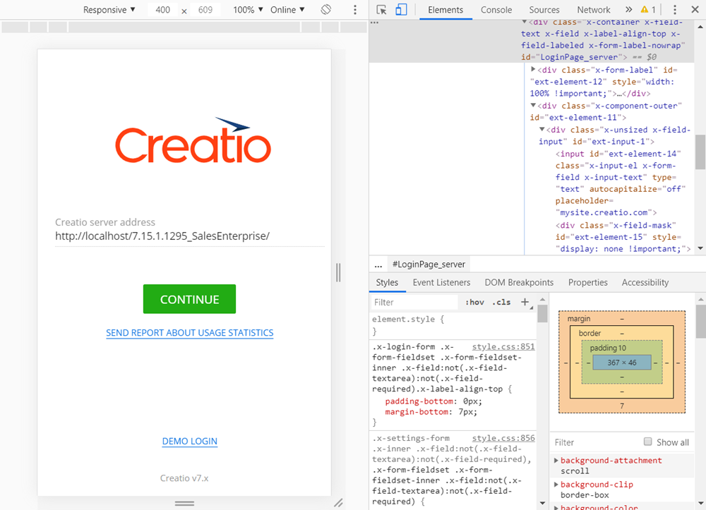This screenshot has height=510, width=706.
Task: Click the padding 10 box model region
Action: (608, 348)
